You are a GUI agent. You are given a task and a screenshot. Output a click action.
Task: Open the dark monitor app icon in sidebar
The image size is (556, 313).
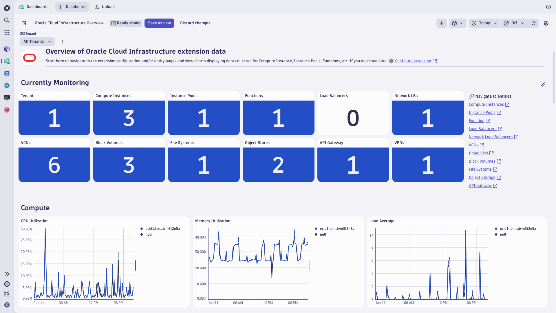point(7,98)
